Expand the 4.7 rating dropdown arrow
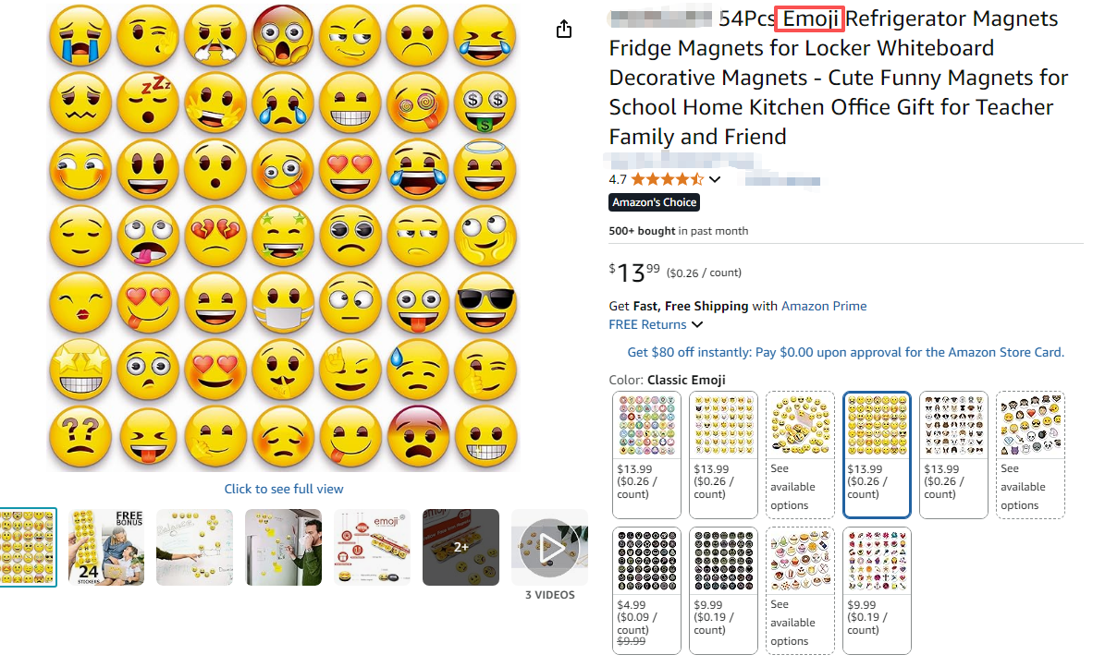1093x667 pixels. (x=715, y=179)
